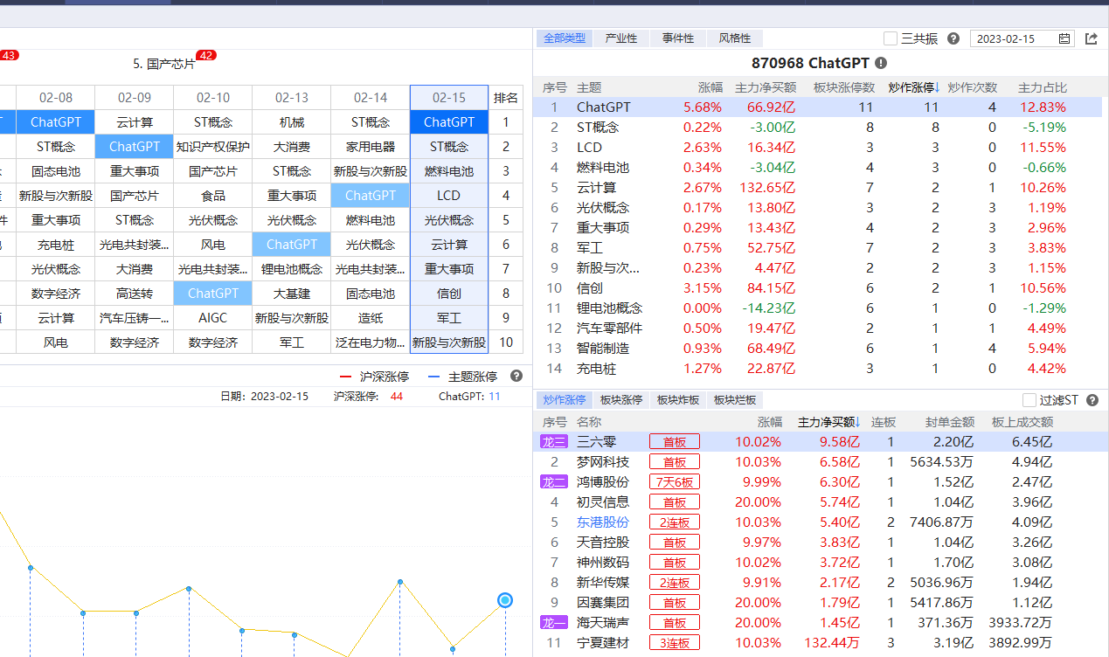Sort themes by 涨幅 column header

pyautogui.click(x=710, y=87)
